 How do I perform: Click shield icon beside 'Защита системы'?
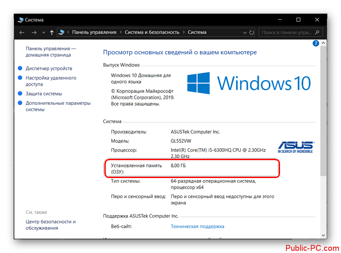[20, 93]
